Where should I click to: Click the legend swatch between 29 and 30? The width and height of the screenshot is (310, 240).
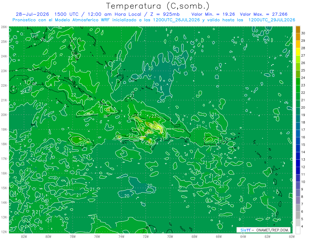click(x=298, y=37)
